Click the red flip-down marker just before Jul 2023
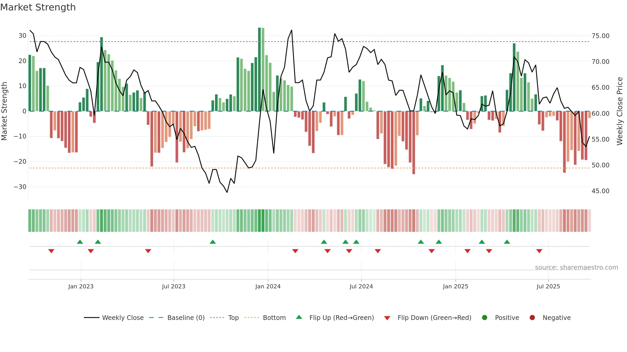 pos(148,251)
